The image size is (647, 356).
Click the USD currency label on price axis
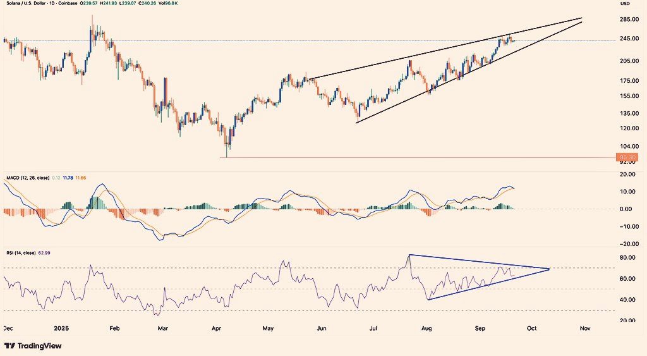[626, 4]
